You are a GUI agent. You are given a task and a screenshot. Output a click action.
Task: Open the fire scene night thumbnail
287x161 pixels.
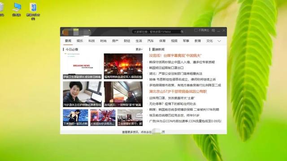pos(123,66)
